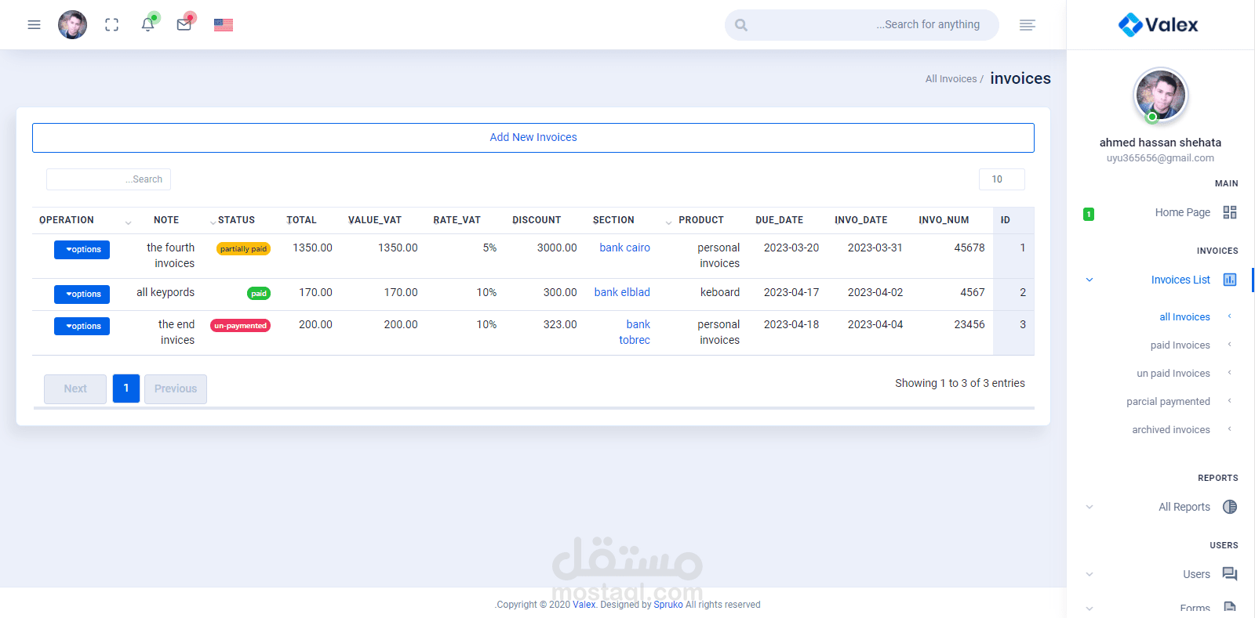Viewport: 1255px width, 618px height.
Task: Open un paid Invoices in sidebar
Action: pyautogui.click(x=1173, y=374)
